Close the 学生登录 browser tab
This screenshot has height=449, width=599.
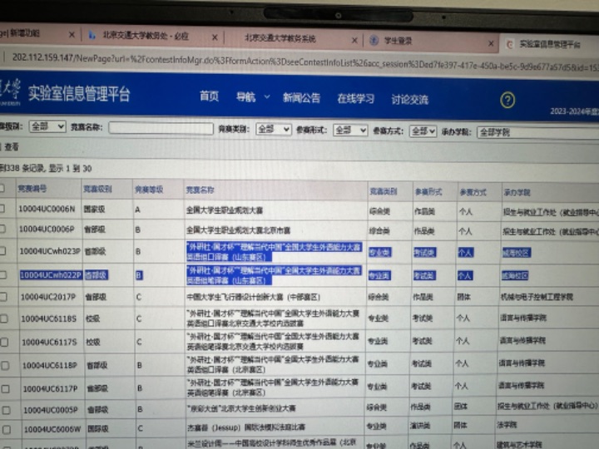coord(491,43)
